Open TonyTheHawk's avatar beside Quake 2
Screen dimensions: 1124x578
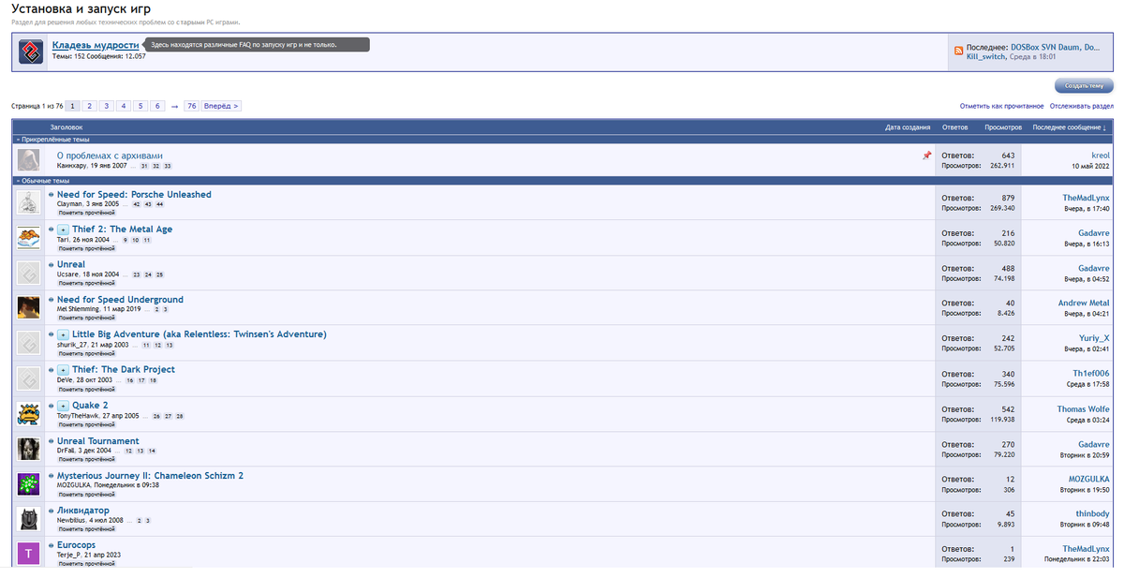pyautogui.click(x=28, y=413)
